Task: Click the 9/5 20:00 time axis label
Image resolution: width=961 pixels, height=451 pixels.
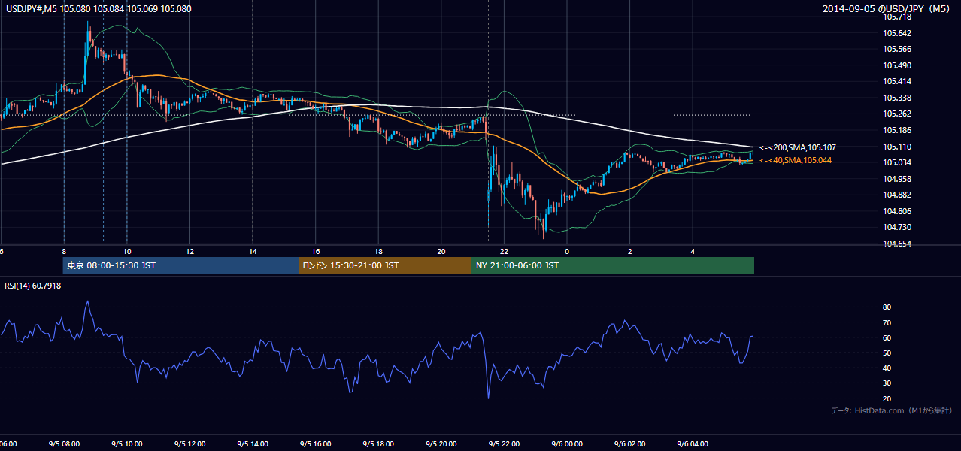Action: click(x=441, y=444)
